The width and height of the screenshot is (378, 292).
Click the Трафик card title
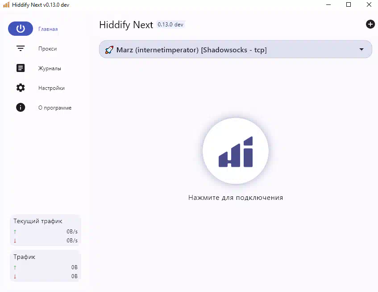pyautogui.click(x=25, y=257)
